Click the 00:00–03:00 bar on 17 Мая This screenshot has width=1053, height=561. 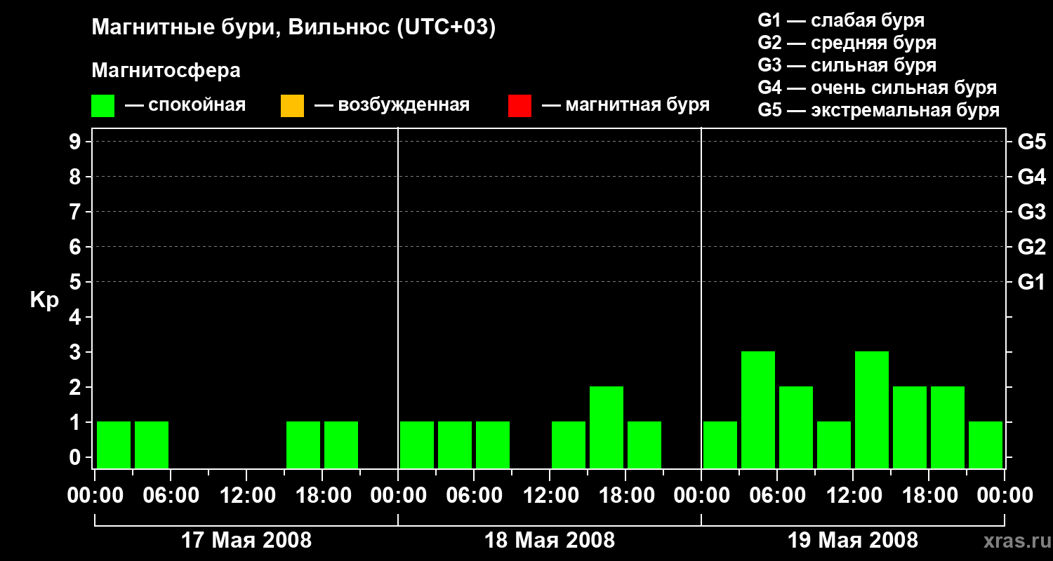114,445
